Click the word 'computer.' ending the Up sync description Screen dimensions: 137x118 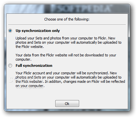23,59
